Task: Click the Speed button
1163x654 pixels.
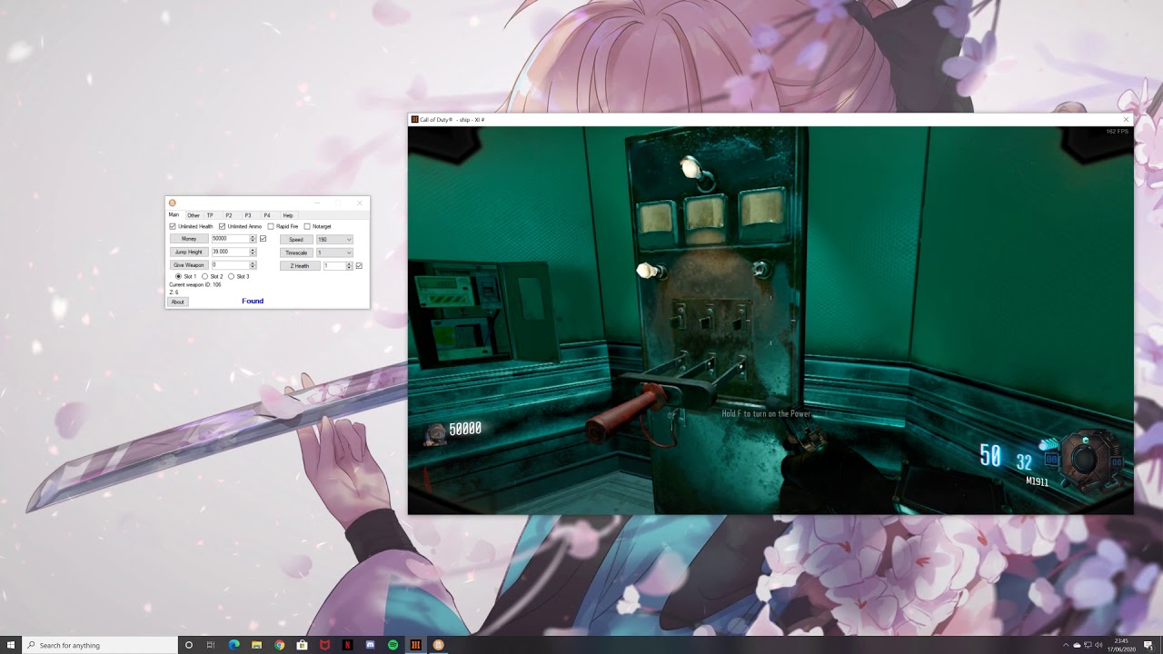Action: coord(296,240)
